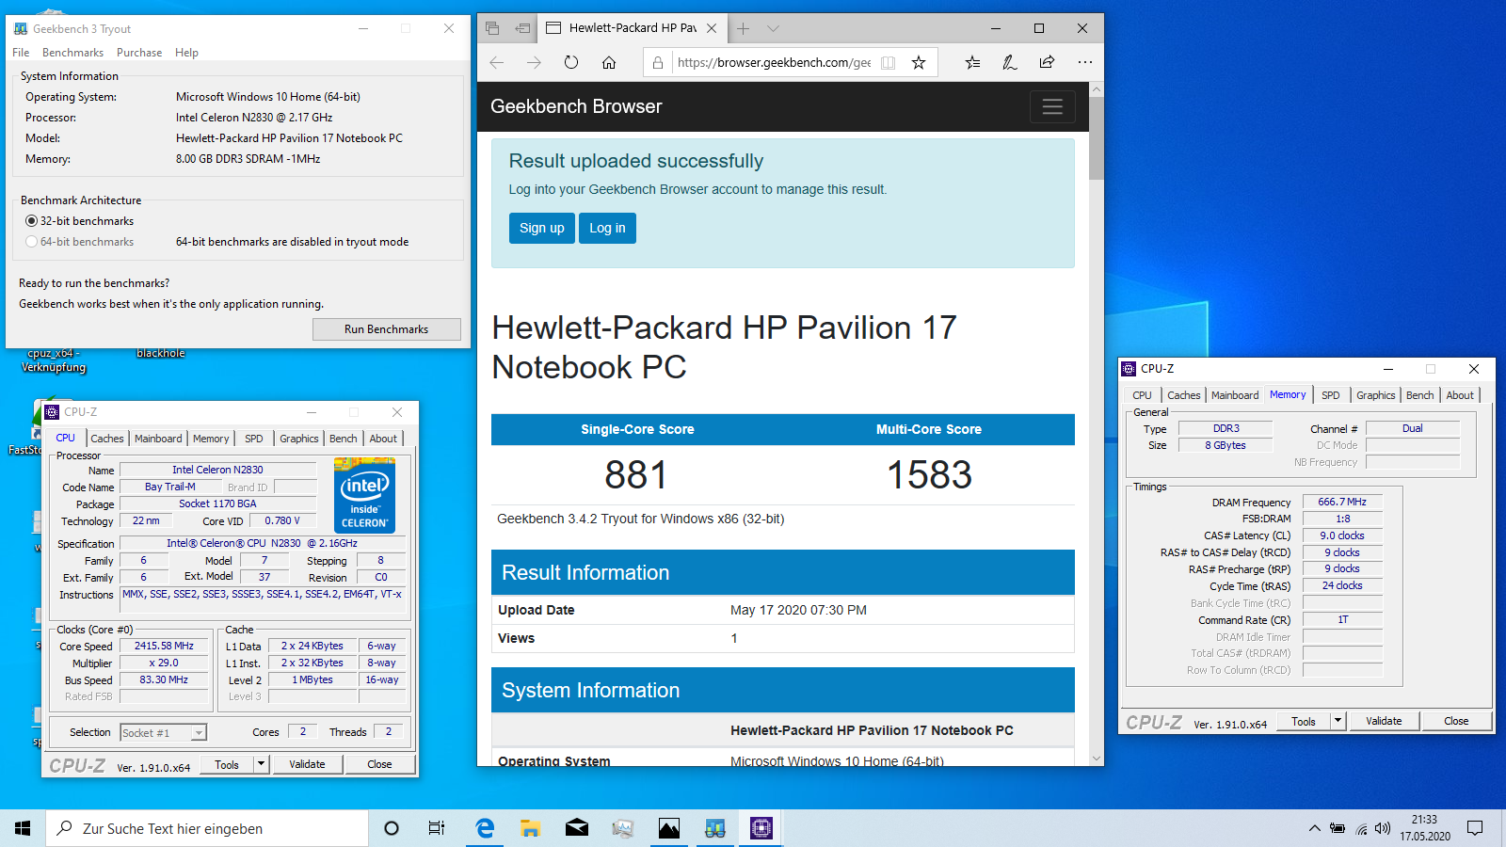Click Validate in the CPU-Z Memory window
The height and width of the screenshot is (847, 1506).
(x=1384, y=721)
